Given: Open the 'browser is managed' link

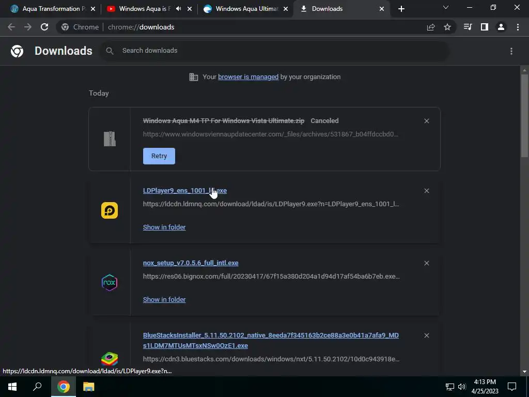Looking at the screenshot, I should point(248,77).
